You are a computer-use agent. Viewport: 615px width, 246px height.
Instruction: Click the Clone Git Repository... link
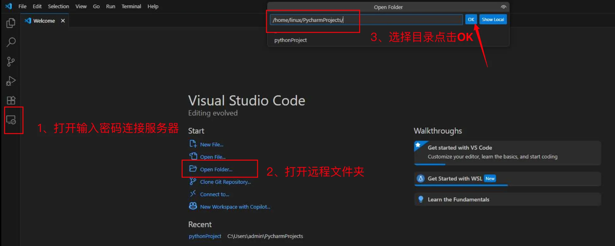[225, 182]
